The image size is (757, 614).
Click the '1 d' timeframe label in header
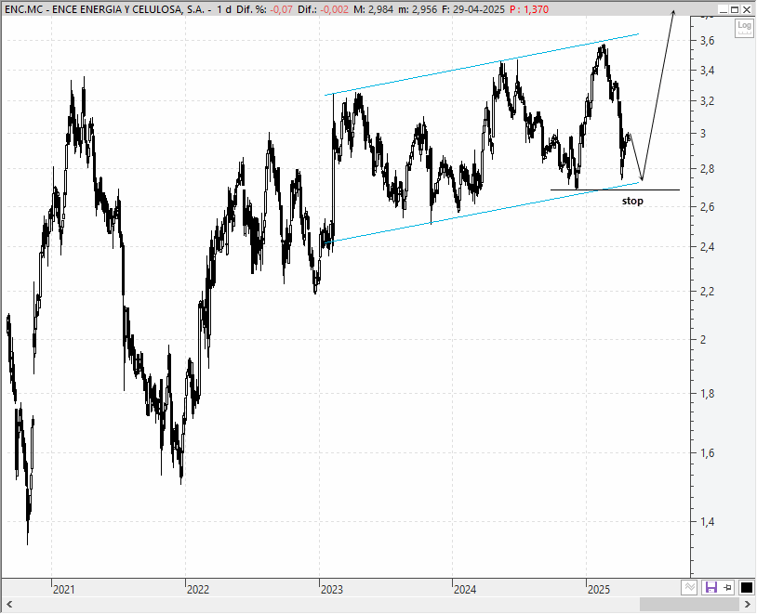pyautogui.click(x=223, y=9)
